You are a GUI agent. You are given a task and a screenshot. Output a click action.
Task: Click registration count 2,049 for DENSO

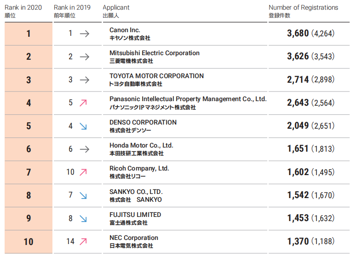(298, 125)
